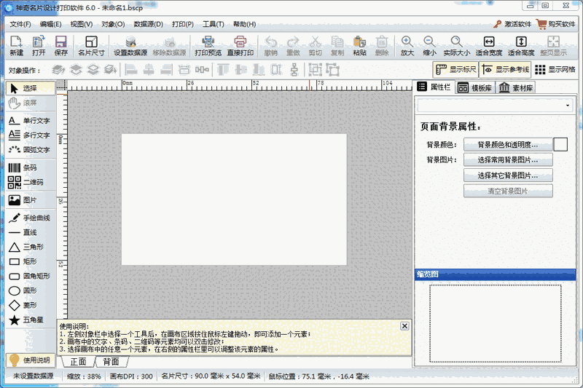Screen dimensions: 583x388
Task: Click the 打印预览 print preview icon
Action: (x=208, y=46)
